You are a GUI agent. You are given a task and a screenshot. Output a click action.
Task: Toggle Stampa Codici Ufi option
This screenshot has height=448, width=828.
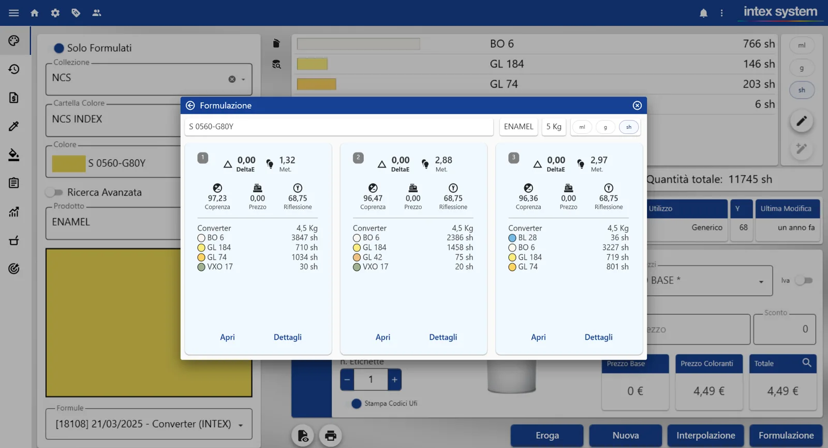coord(357,404)
